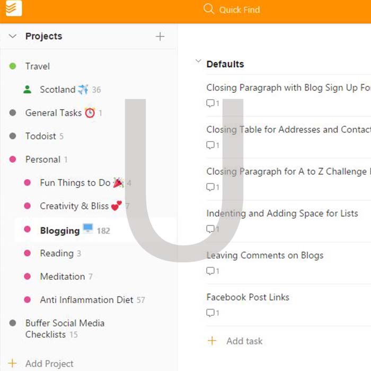Click the Quick Find magnifier icon
Image resolution: width=371 pixels, height=371 pixels.
click(x=209, y=10)
